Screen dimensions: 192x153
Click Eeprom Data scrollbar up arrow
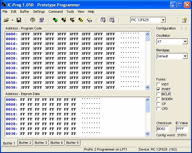(x=147, y=100)
